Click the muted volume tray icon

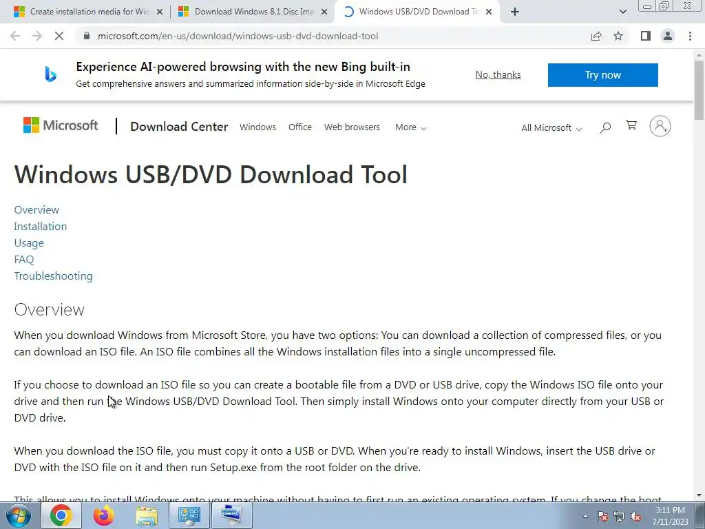(635, 516)
